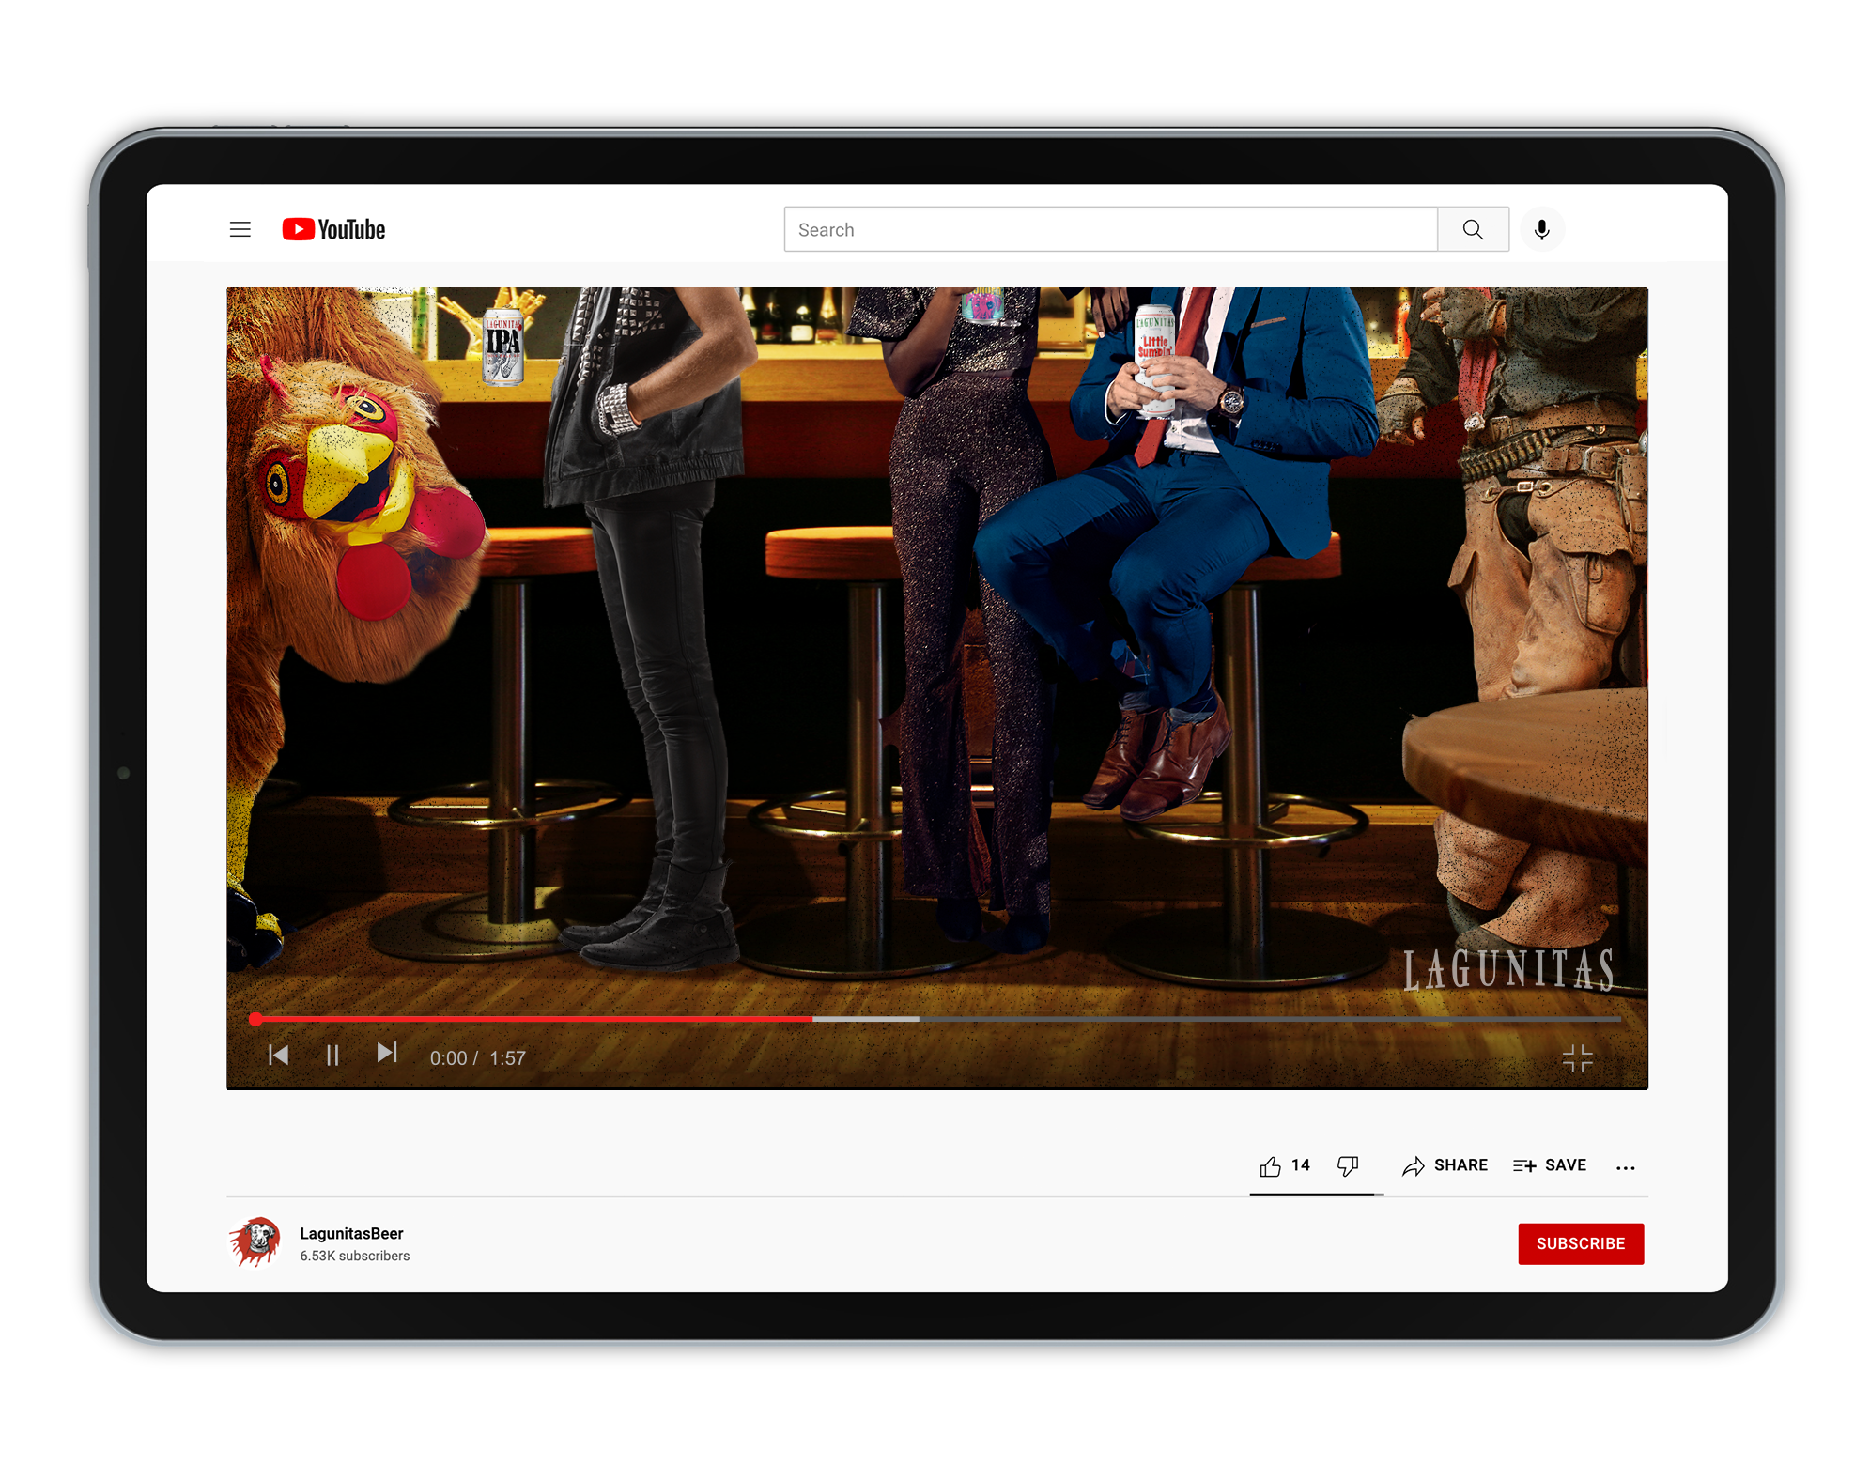Open the hamburger guide menu
Viewport: 1870px width, 1465px height.
[x=240, y=229]
